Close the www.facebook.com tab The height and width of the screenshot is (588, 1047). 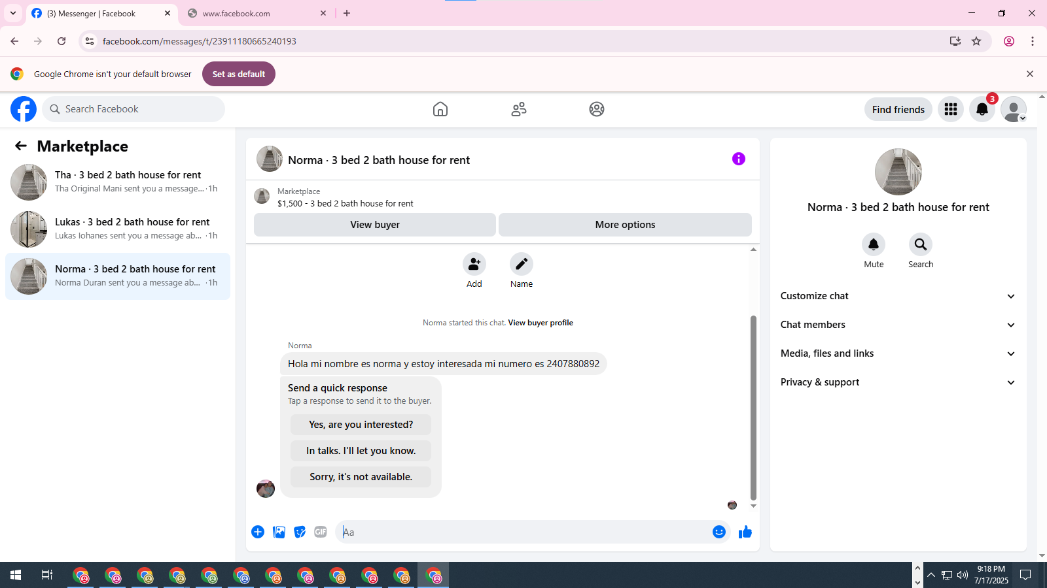tap(323, 13)
